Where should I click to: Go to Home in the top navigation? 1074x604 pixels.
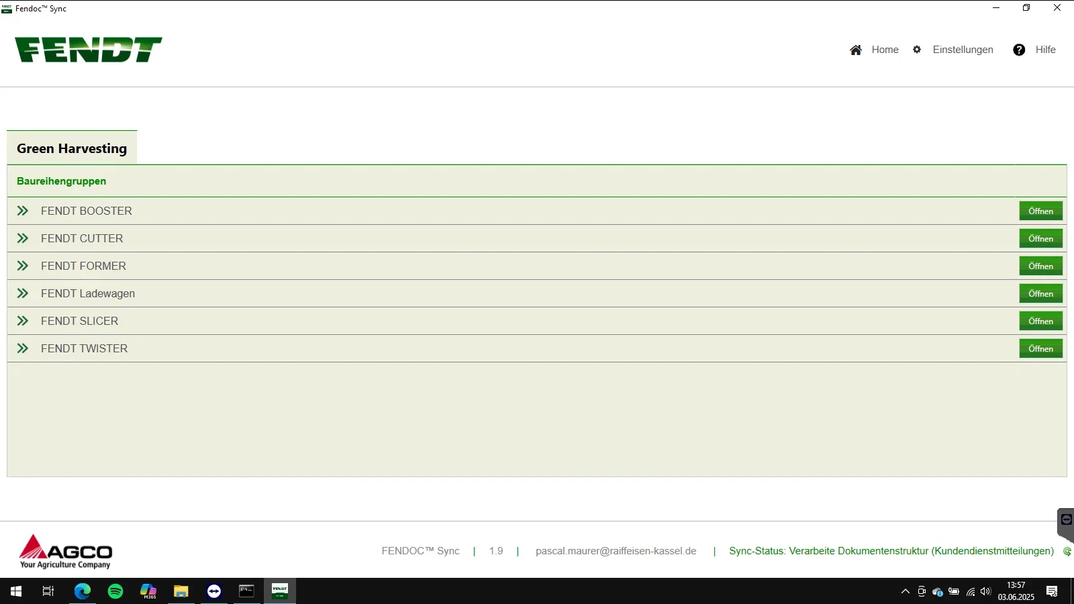coord(885,50)
